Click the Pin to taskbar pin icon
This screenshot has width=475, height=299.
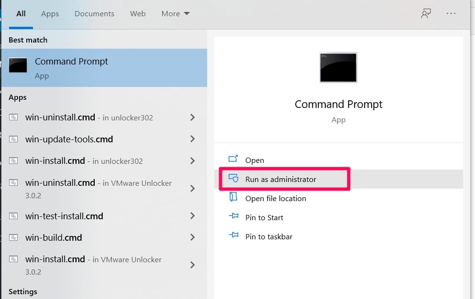233,235
